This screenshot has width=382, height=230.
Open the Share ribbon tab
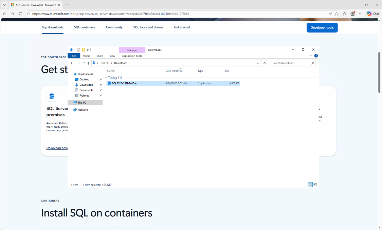click(x=99, y=56)
